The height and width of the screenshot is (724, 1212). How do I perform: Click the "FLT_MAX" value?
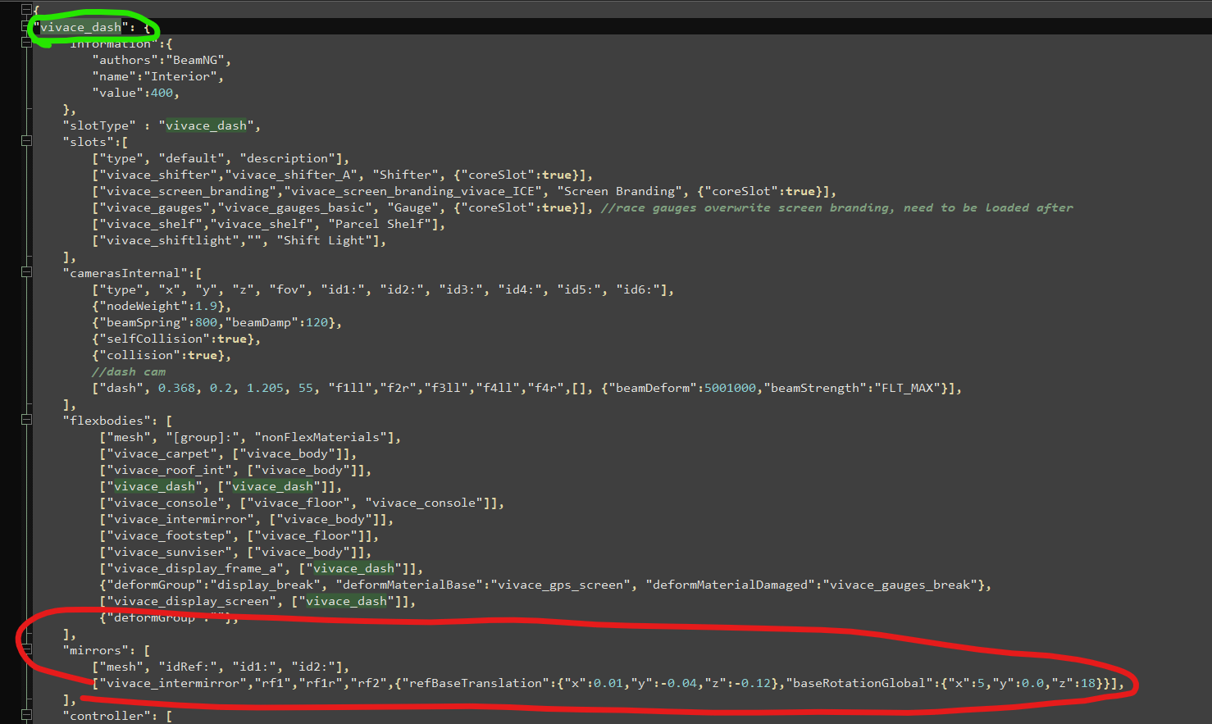click(907, 388)
